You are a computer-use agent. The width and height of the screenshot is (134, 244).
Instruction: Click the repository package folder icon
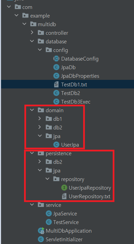(x=56, y=179)
